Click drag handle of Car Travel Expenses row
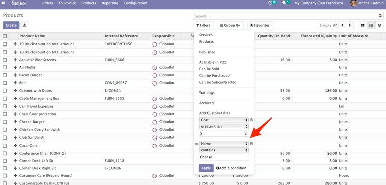This screenshot has height=185, width=386. [x=16, y=106]
